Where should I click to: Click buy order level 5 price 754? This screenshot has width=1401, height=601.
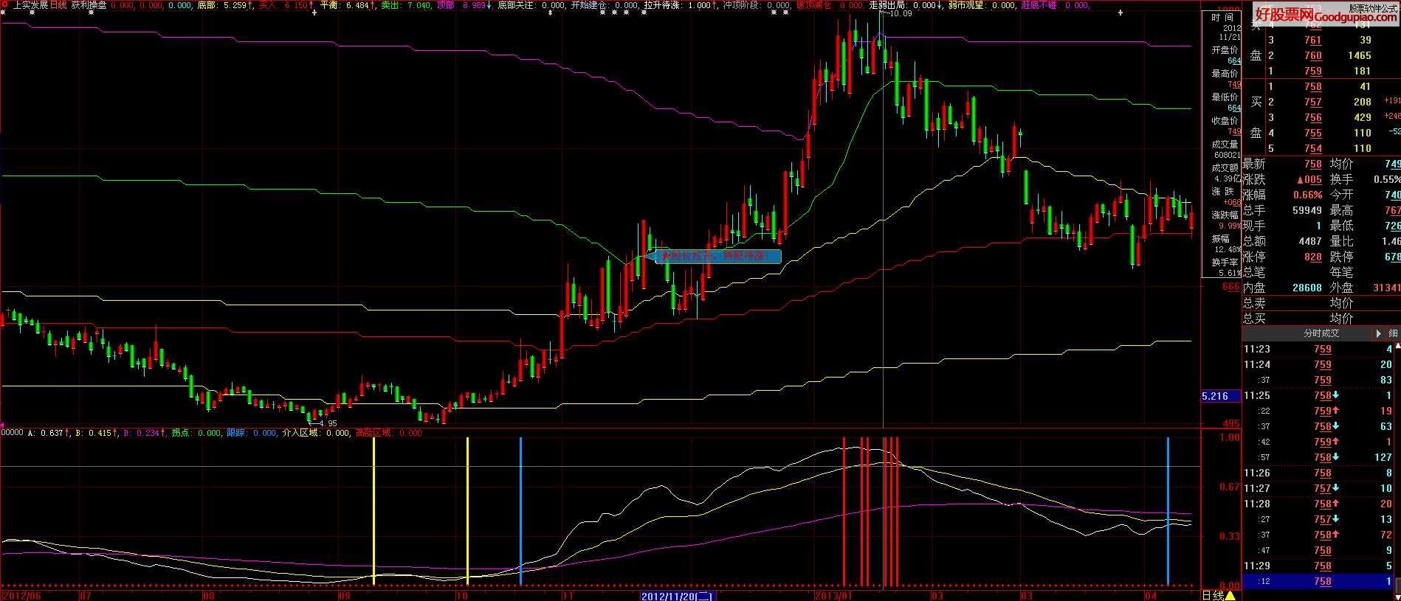[x=1312, y=148]
